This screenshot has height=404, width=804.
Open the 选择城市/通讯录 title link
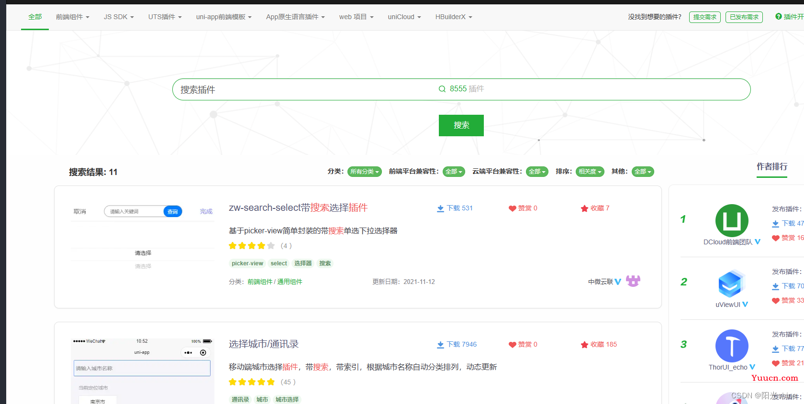(x=264, y=344)
